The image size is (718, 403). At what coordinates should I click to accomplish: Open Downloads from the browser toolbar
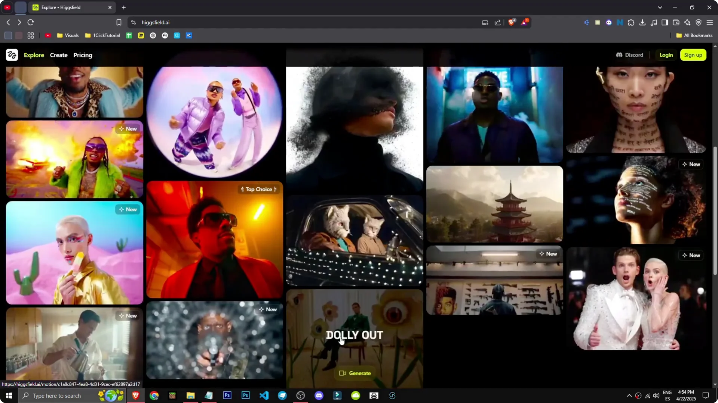click(643, 22)
